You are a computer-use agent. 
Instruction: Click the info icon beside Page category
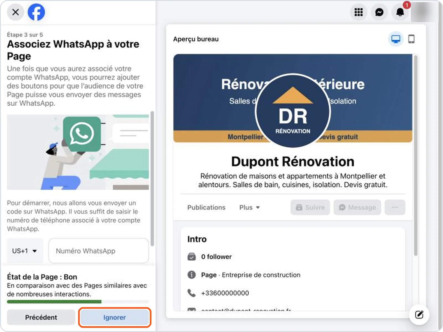(x=192, y=275)
